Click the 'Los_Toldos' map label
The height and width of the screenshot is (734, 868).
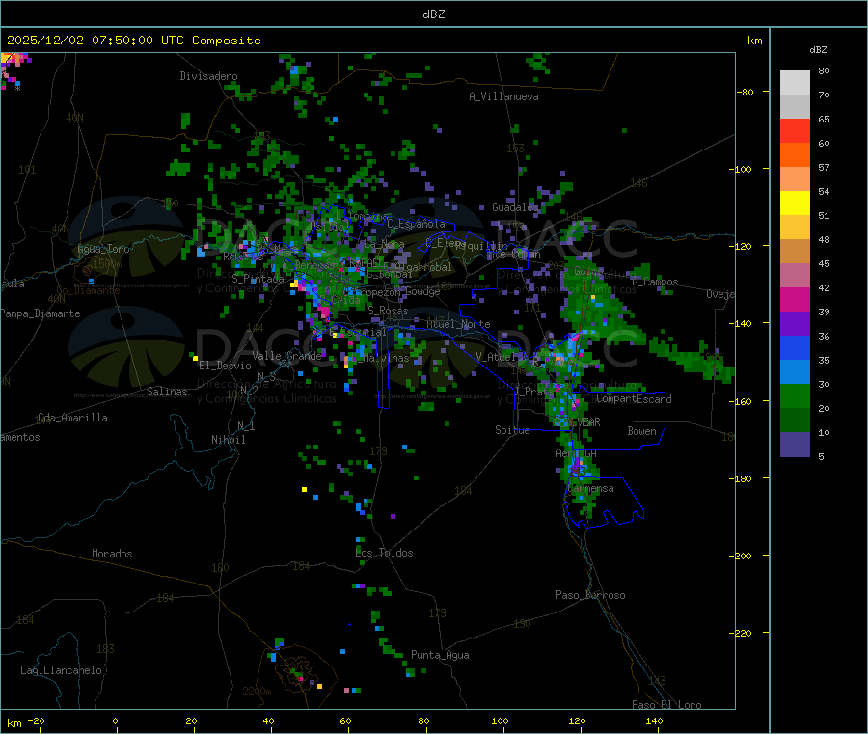pyautogui.click(x=384, y=553)
